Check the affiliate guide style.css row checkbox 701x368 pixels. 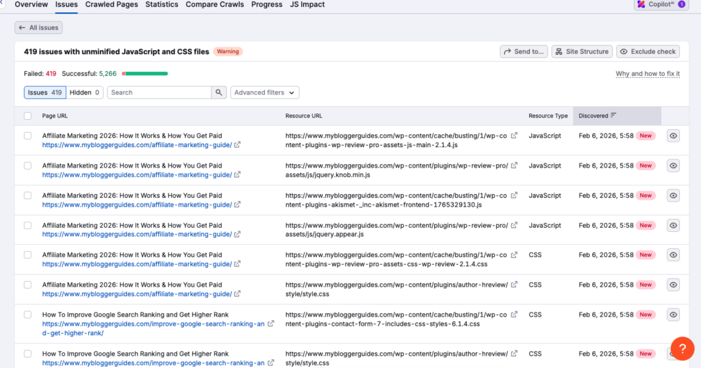pyautogui.click(x=27, y=285)
